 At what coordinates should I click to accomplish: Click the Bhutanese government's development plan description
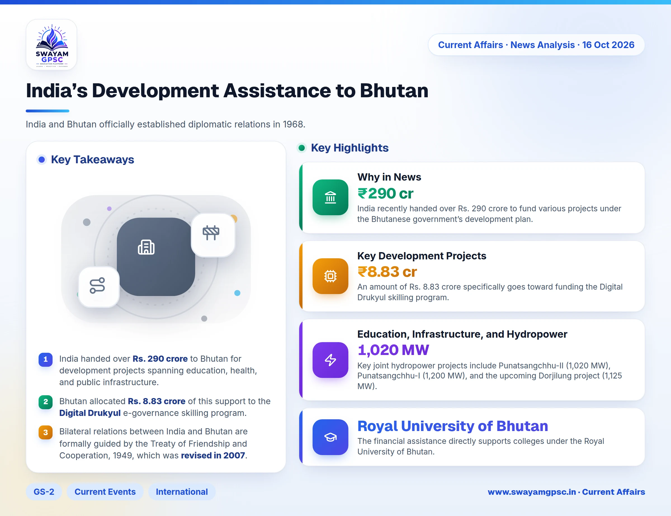(489, 214)
